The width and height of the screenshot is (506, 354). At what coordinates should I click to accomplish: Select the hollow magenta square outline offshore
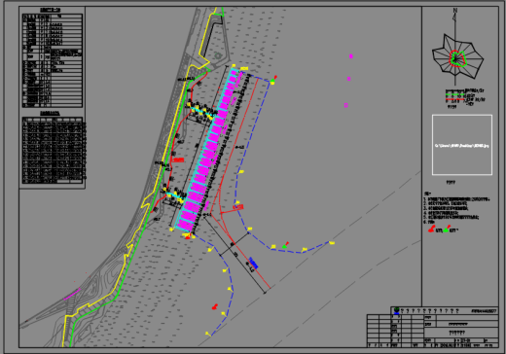(345, 105)
